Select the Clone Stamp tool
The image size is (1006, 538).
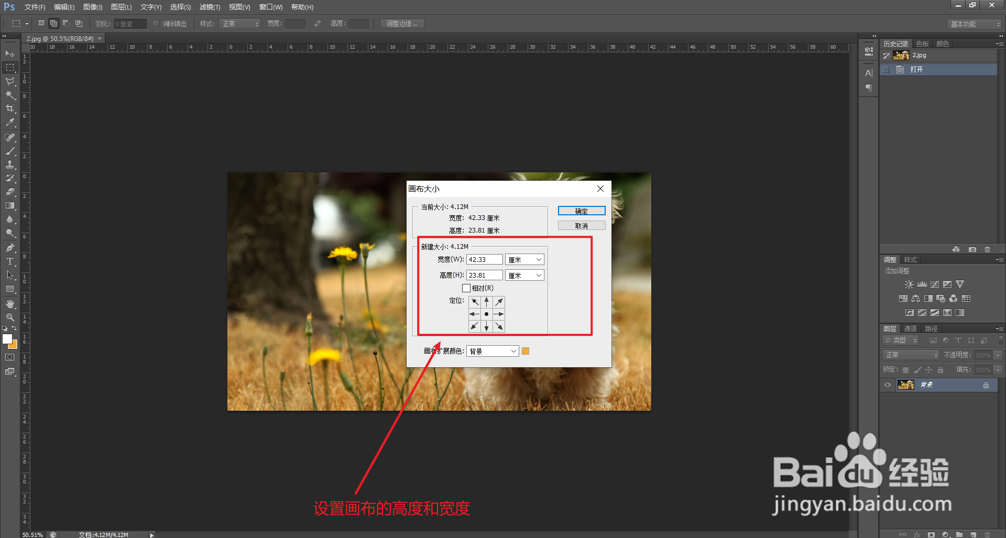click(x=10, y=164)
